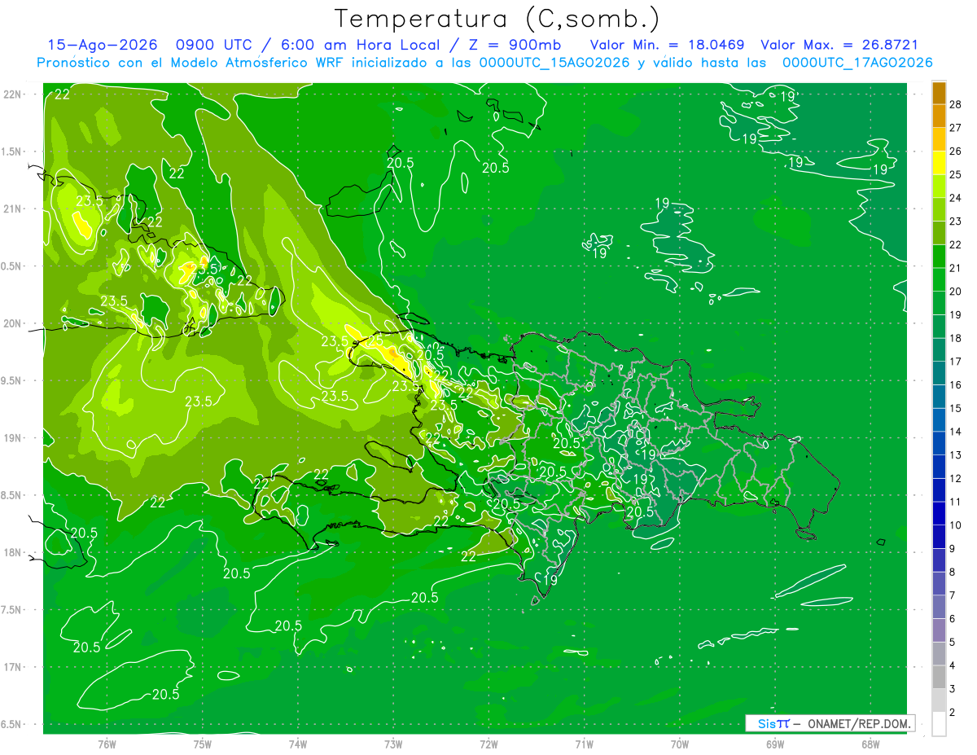Click the valid-until time "0000UTC_17AGO2026"

tap(857, 63)
